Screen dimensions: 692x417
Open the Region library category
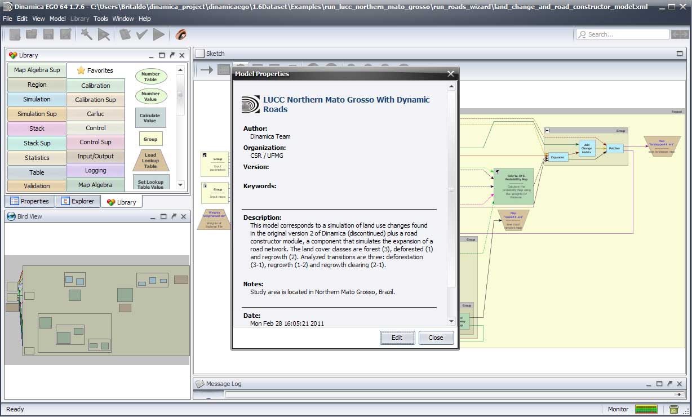click(x=37, y=85)
